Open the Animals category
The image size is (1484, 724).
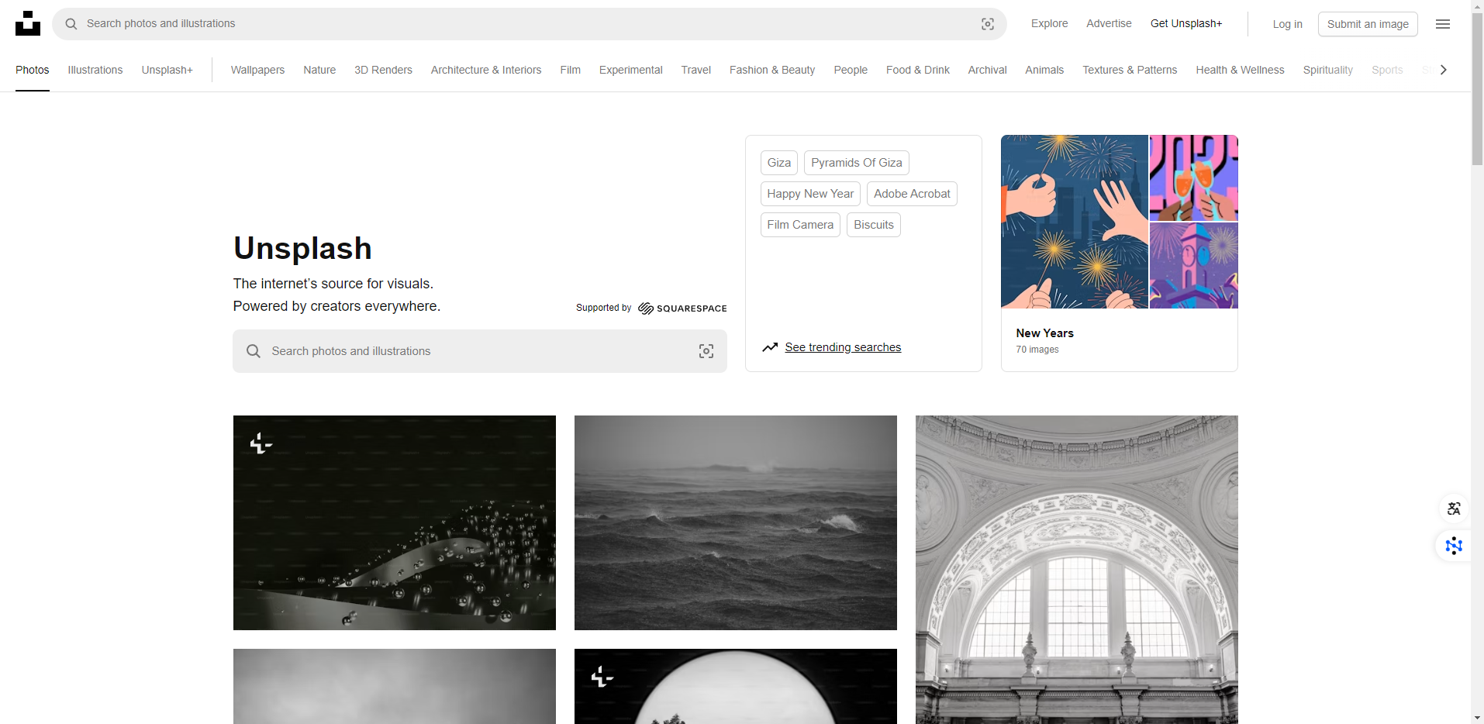1044,70
